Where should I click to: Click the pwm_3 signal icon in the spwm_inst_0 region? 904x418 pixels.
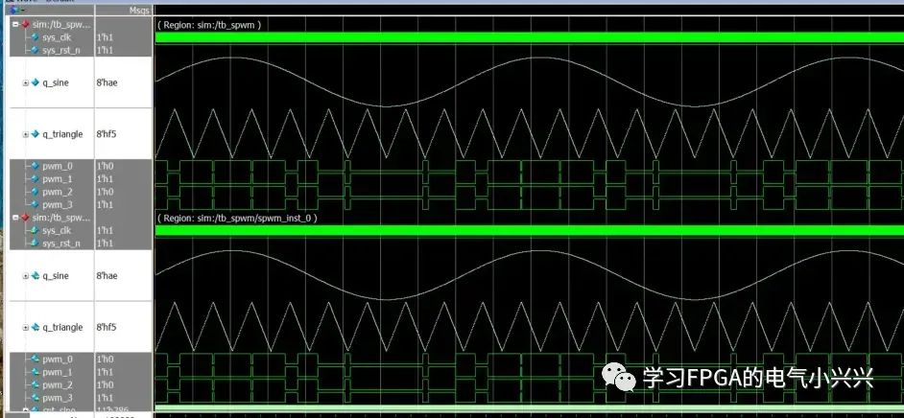[x=36, y=398]
